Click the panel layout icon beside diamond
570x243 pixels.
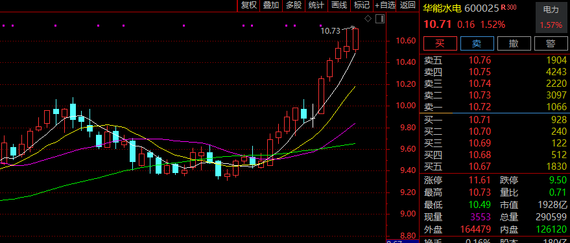pyautogui.click(x=380, y=19)
